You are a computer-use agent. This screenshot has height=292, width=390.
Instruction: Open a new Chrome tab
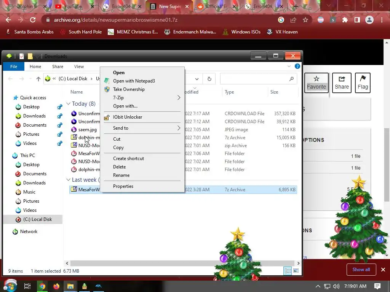(x=296, y=7)
